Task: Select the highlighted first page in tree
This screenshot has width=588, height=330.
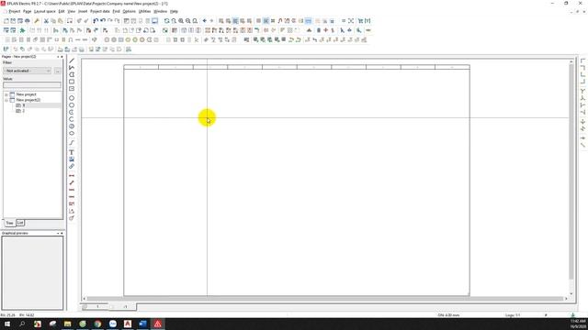Action: [24, 105]
